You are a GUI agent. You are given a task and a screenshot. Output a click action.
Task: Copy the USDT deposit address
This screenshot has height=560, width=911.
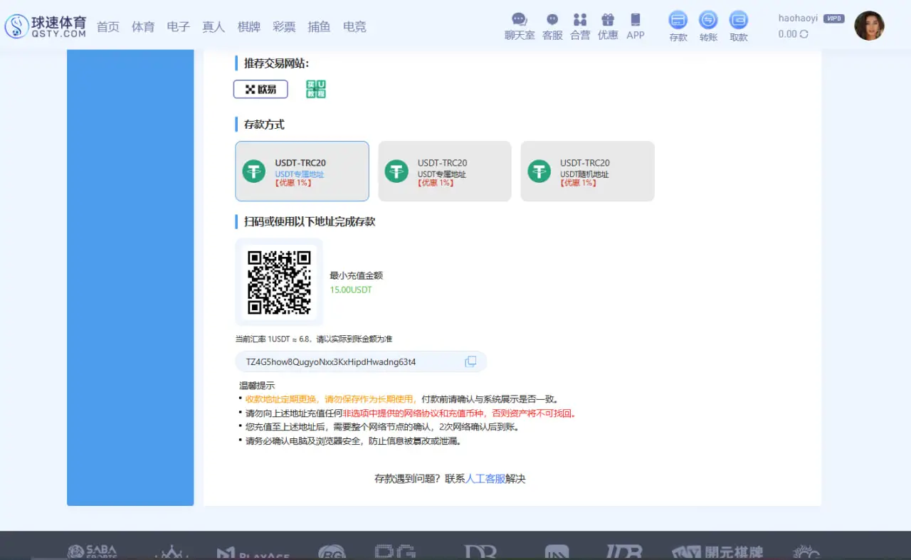pyautogui.click(x=470, y=361)
